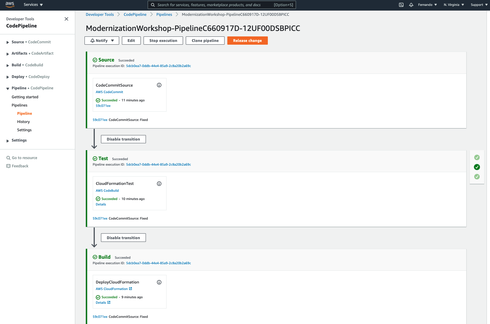Click 59c071ee commit link below Test stage
The width and height of the screenshot is (490, 324).
(100, 219)
